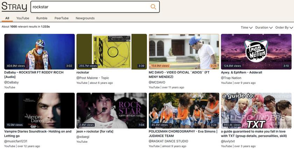The height and width of the screenshot is (149, 294).
Task: Click title Aywy. & EphRem - Adderall
Action: click(241, 72)
